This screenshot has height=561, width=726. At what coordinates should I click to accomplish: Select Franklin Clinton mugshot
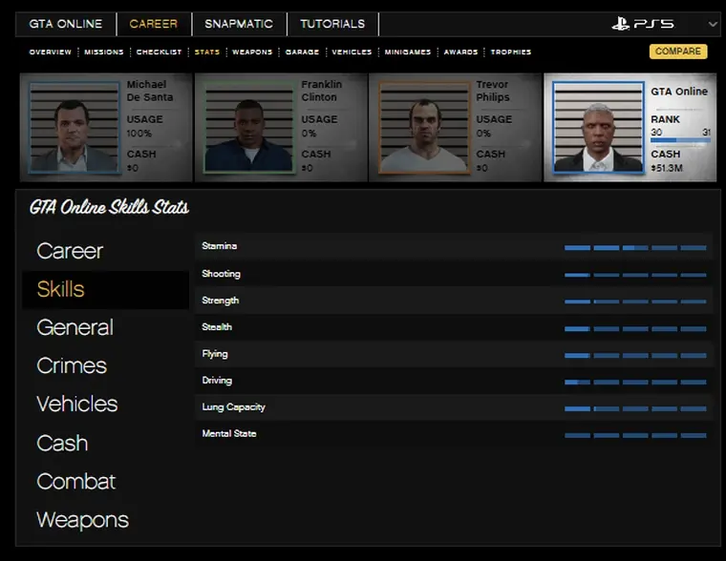coord(248,128)
